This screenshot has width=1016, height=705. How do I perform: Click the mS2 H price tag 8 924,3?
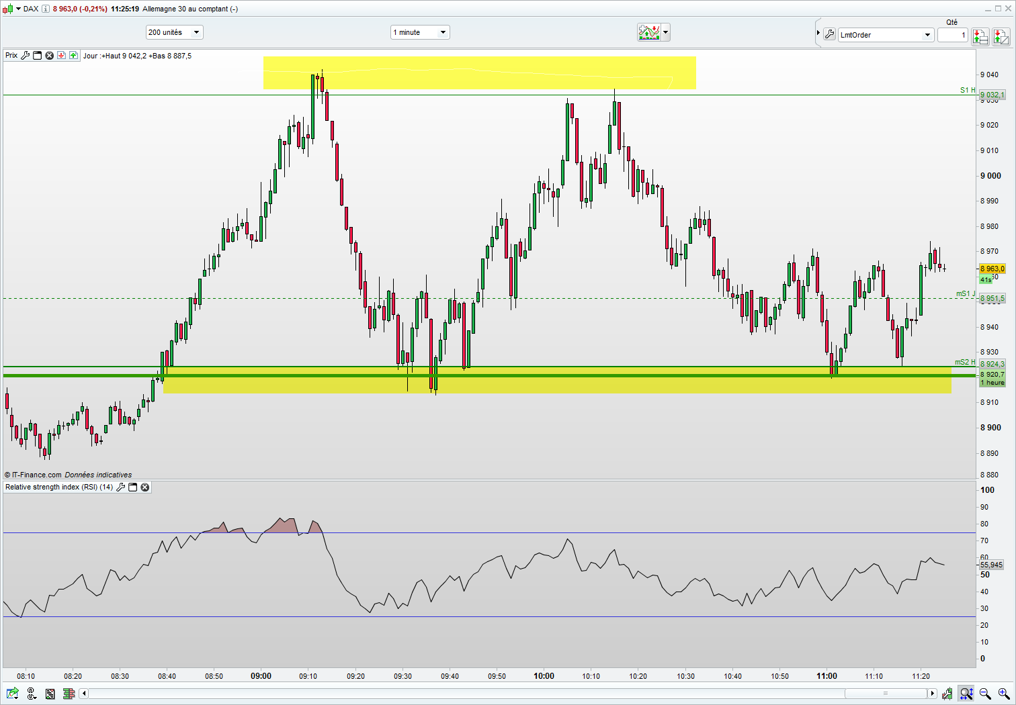tap(992, 364)
